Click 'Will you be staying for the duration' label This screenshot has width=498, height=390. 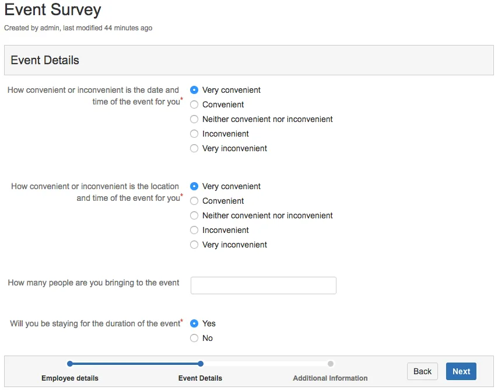tap(95, 323)
